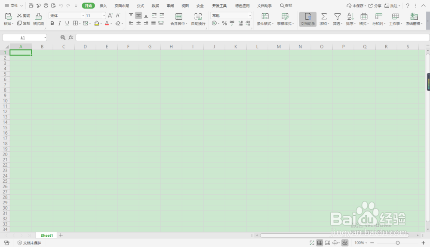The image size is (430, 247).
Task: Increase indent of cell contents
Action: [x=162, y=15]
